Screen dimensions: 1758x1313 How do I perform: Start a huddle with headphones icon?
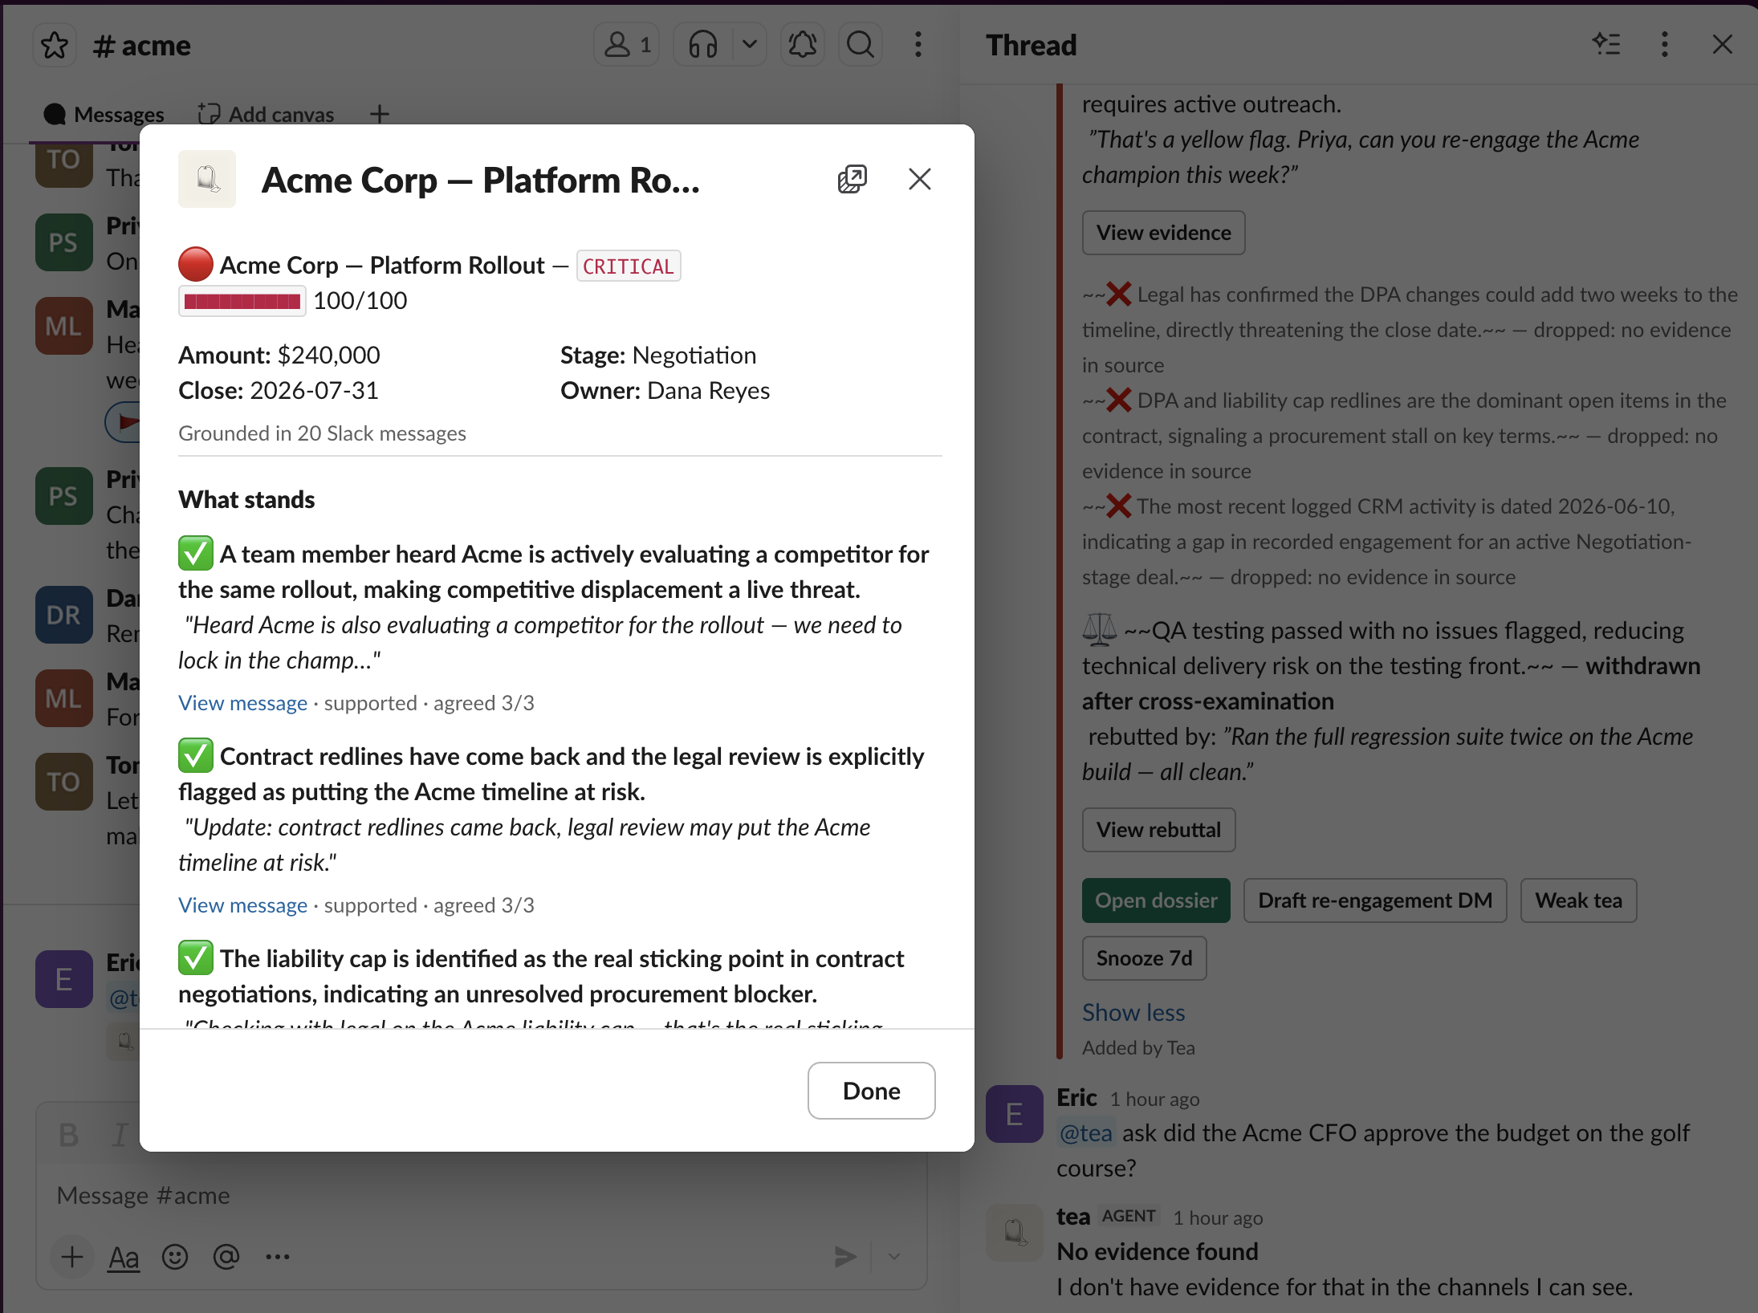pos(703,44)
